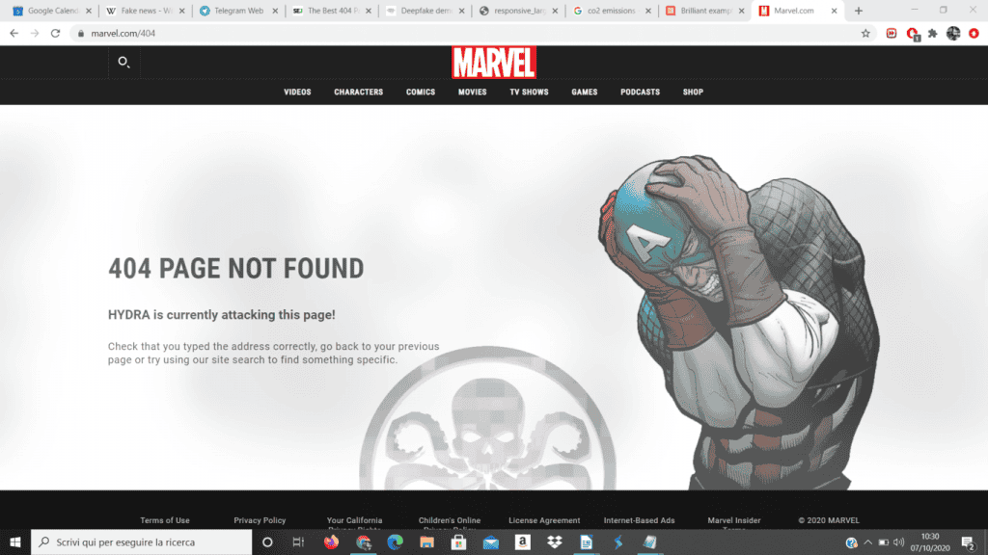The image size is (988, 555).
Task: Click the Your California footer link
Action: (355, 521)
